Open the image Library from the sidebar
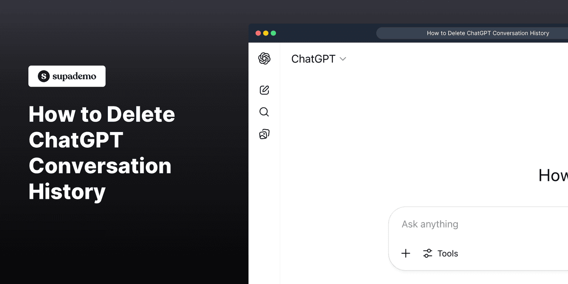 point(264,134)
